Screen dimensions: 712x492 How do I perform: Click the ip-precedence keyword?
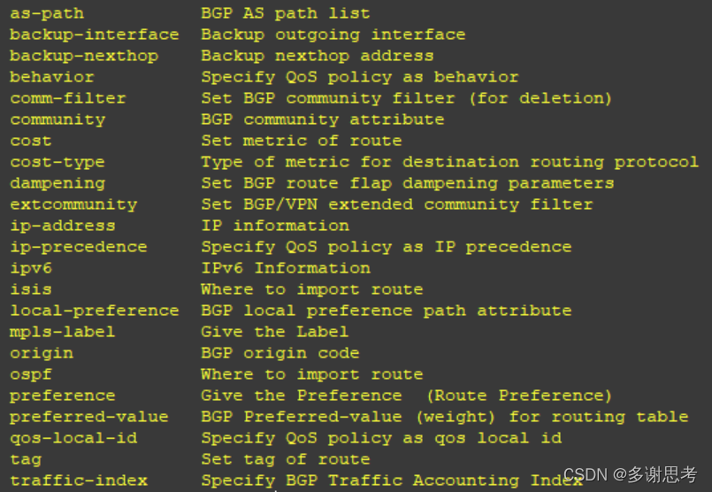(79, 247)
